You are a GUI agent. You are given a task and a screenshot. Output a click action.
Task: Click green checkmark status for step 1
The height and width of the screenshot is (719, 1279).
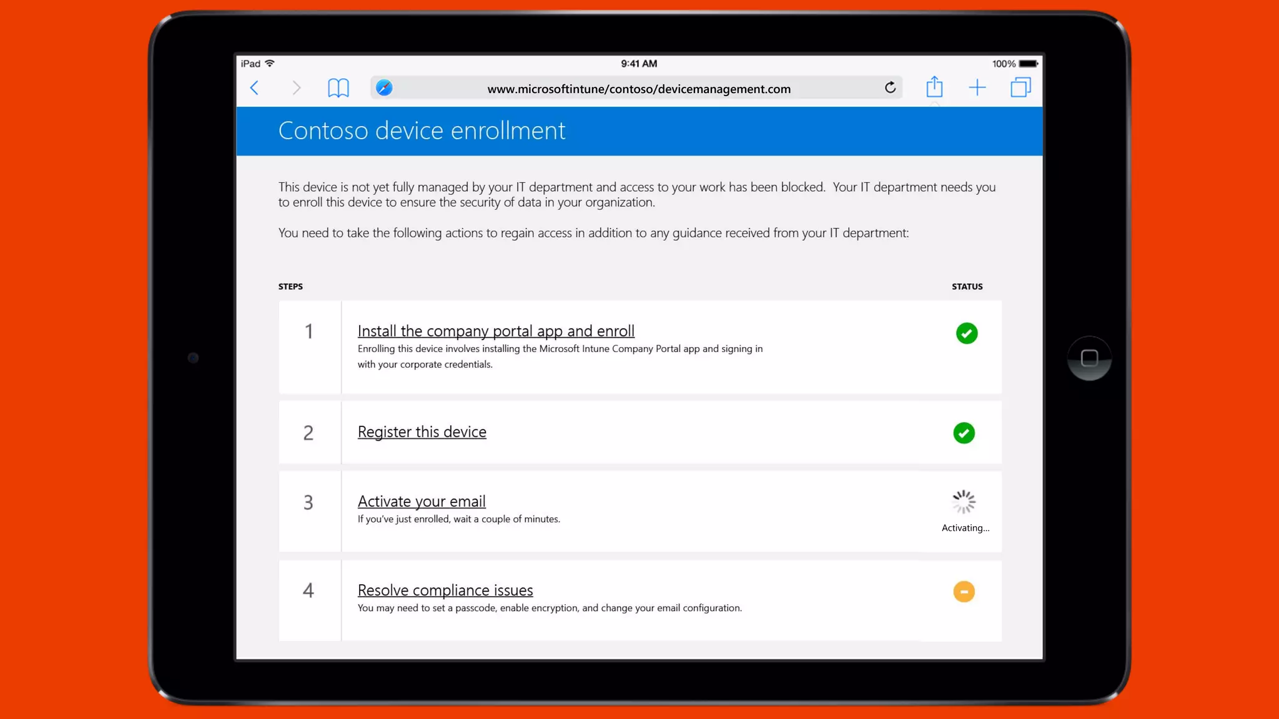coord(967,333)
